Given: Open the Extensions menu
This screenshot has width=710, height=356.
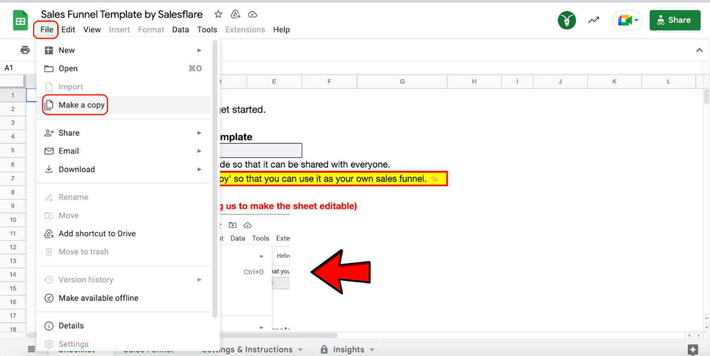Looking at the screenshot, I should pos(245,30).
